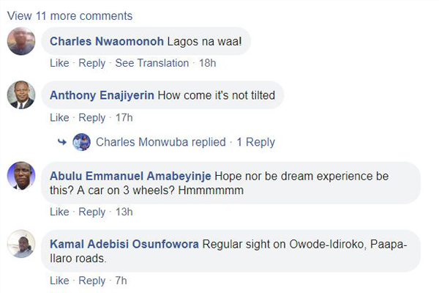Reply to Anthony Enajiyerin's comment
439x293 pixels.
pos(91,117)
